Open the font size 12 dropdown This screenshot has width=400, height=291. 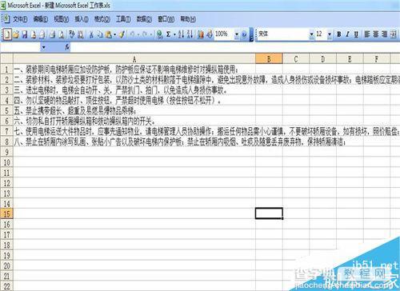click(330, 34)
